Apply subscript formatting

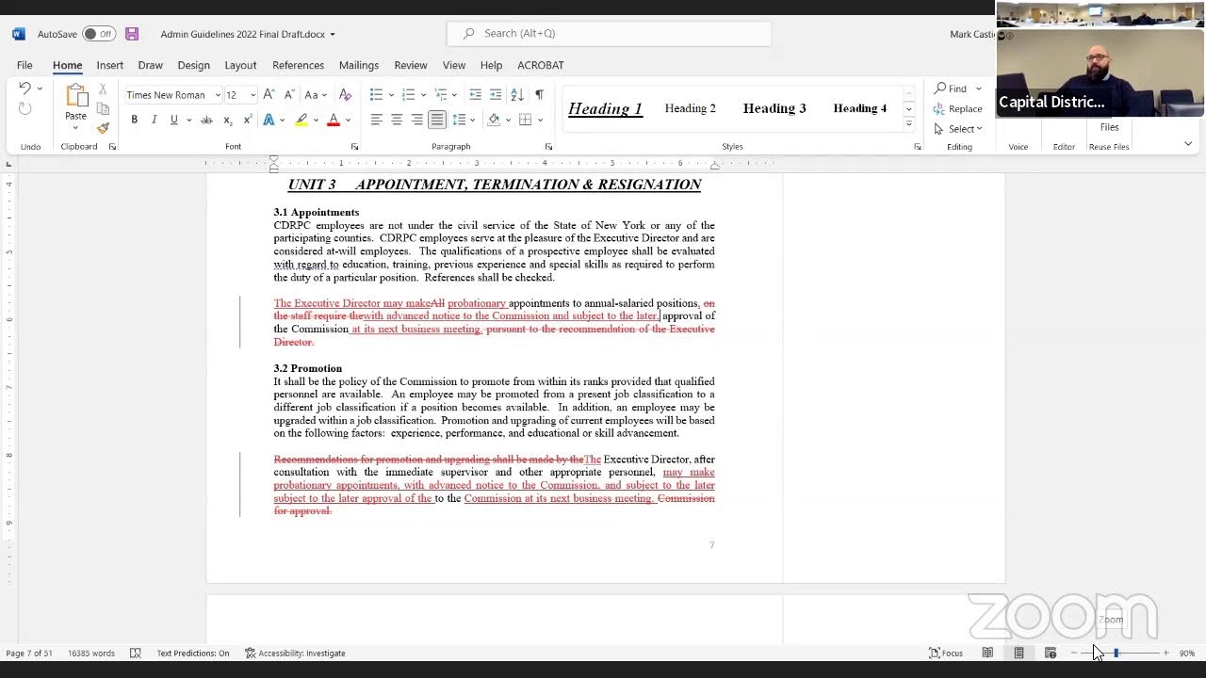pyautogui.click(x=227, y=120)
